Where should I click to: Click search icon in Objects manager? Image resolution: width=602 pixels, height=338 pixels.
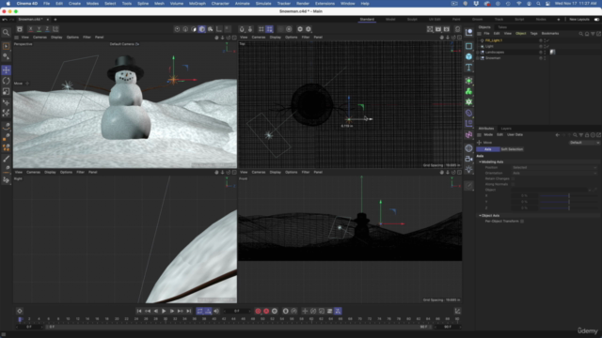581,34
